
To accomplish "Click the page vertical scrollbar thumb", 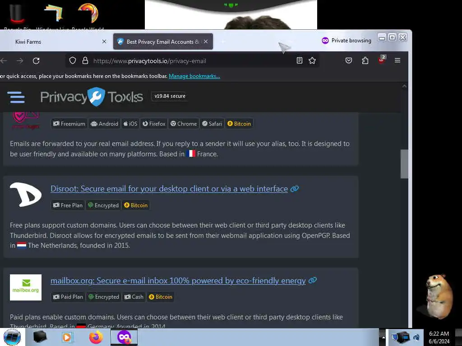I will (404, 164).
